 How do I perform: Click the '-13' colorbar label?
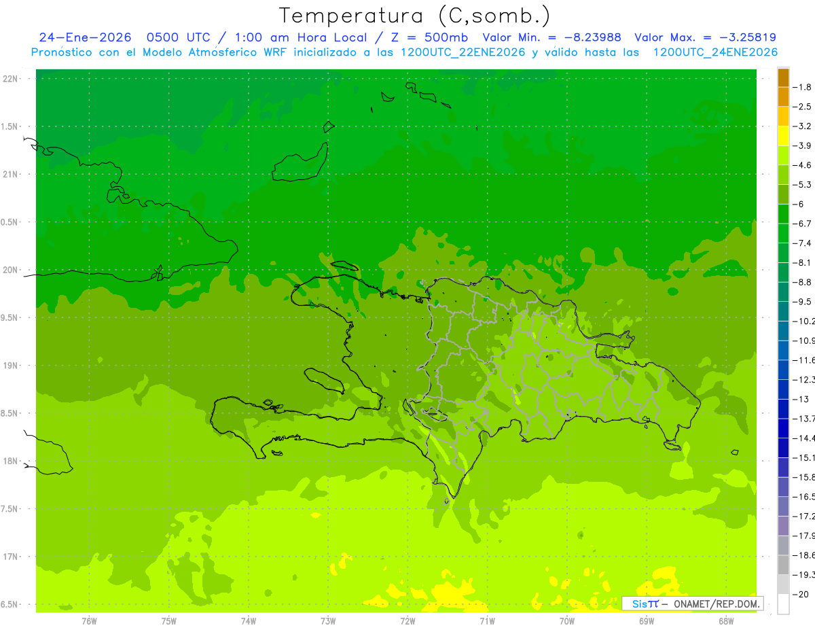point(802,399)
